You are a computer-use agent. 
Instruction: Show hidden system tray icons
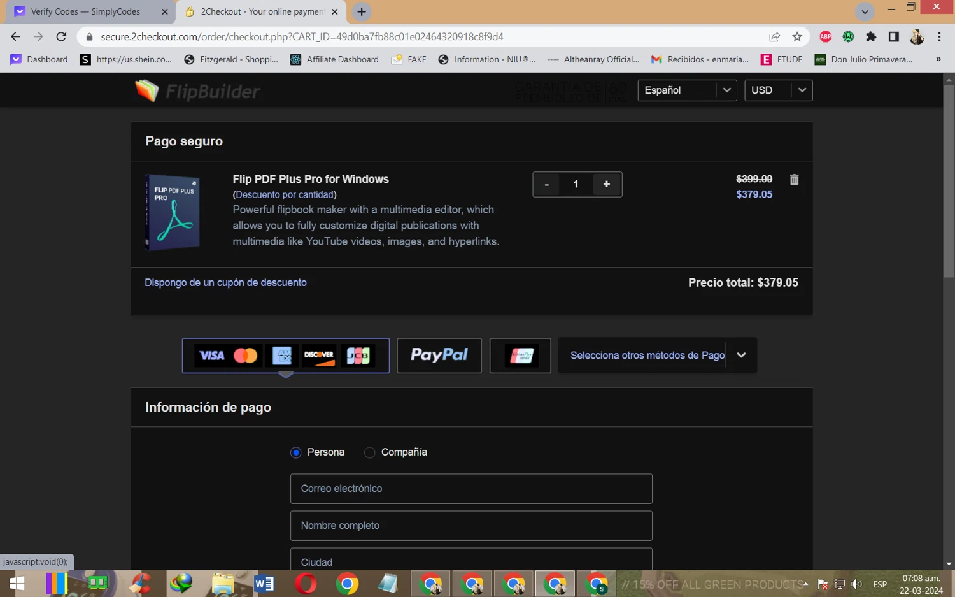coord(806,584)
